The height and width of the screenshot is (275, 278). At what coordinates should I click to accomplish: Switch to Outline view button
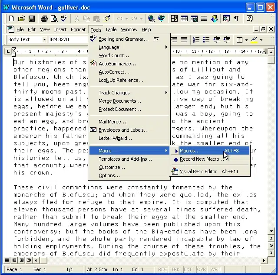coord(29,260)
